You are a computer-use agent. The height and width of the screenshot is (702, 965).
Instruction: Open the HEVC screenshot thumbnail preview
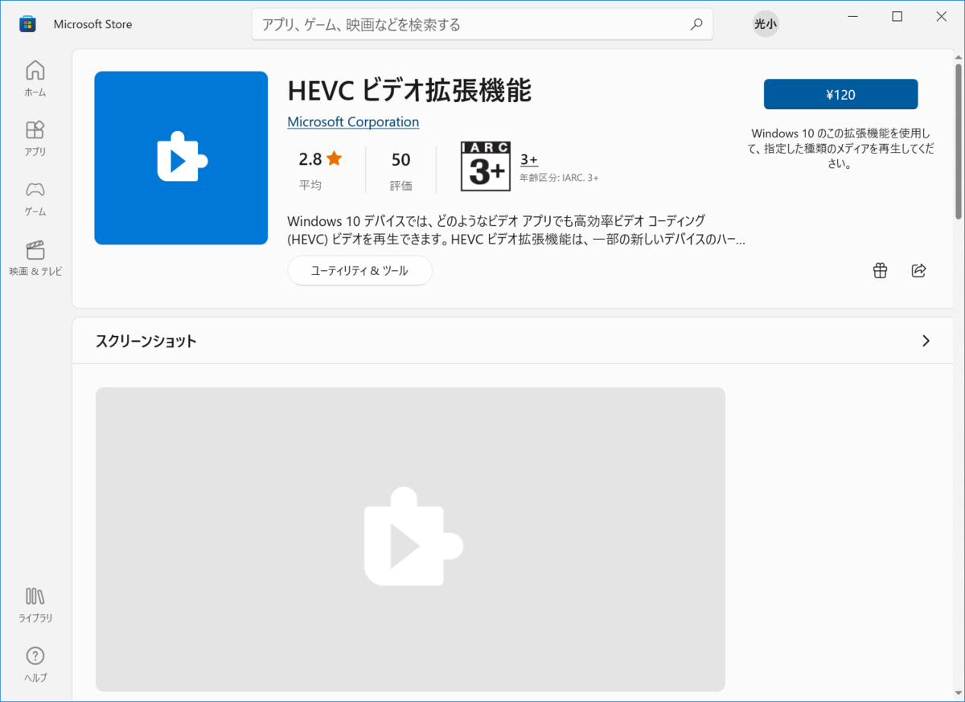point(410,539)
